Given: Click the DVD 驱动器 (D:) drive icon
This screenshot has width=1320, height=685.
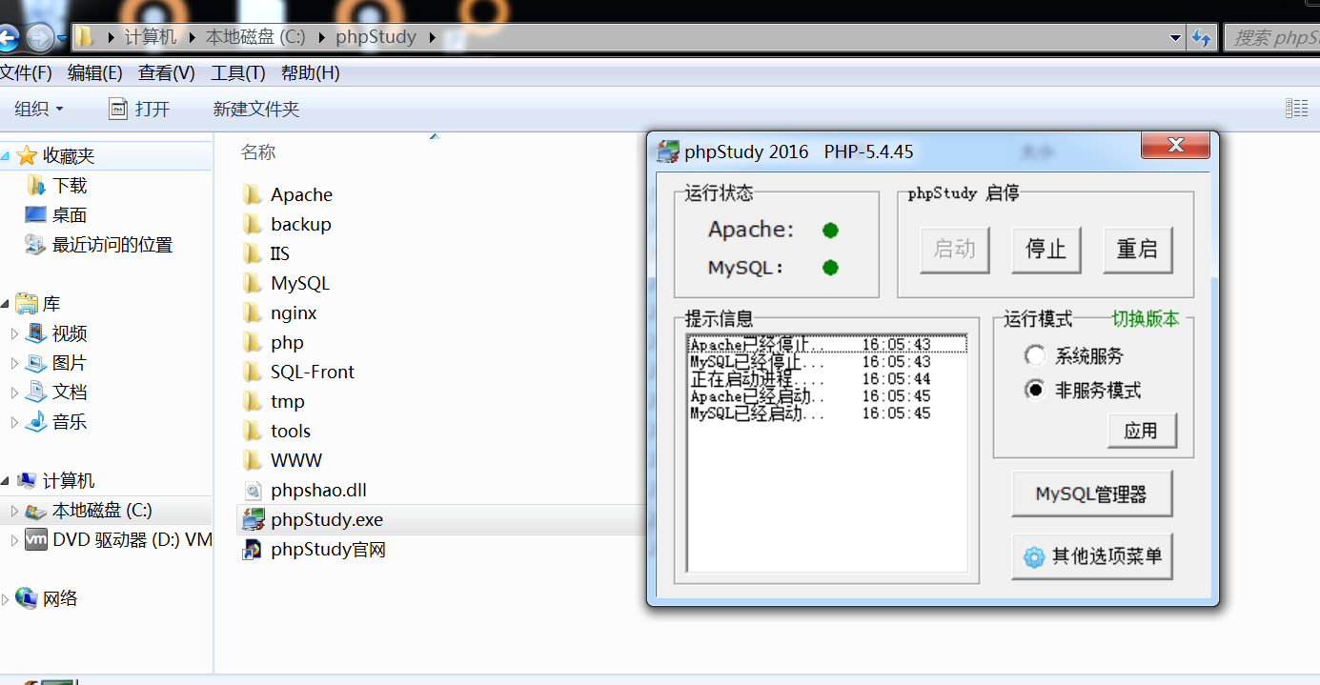Looking at the screenshot, I should pos(35,539).
